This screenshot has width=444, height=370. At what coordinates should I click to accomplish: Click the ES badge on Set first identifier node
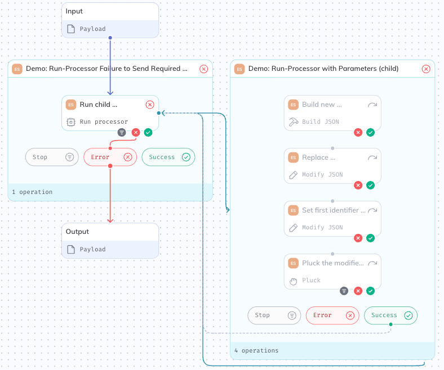tap(294, 210)
